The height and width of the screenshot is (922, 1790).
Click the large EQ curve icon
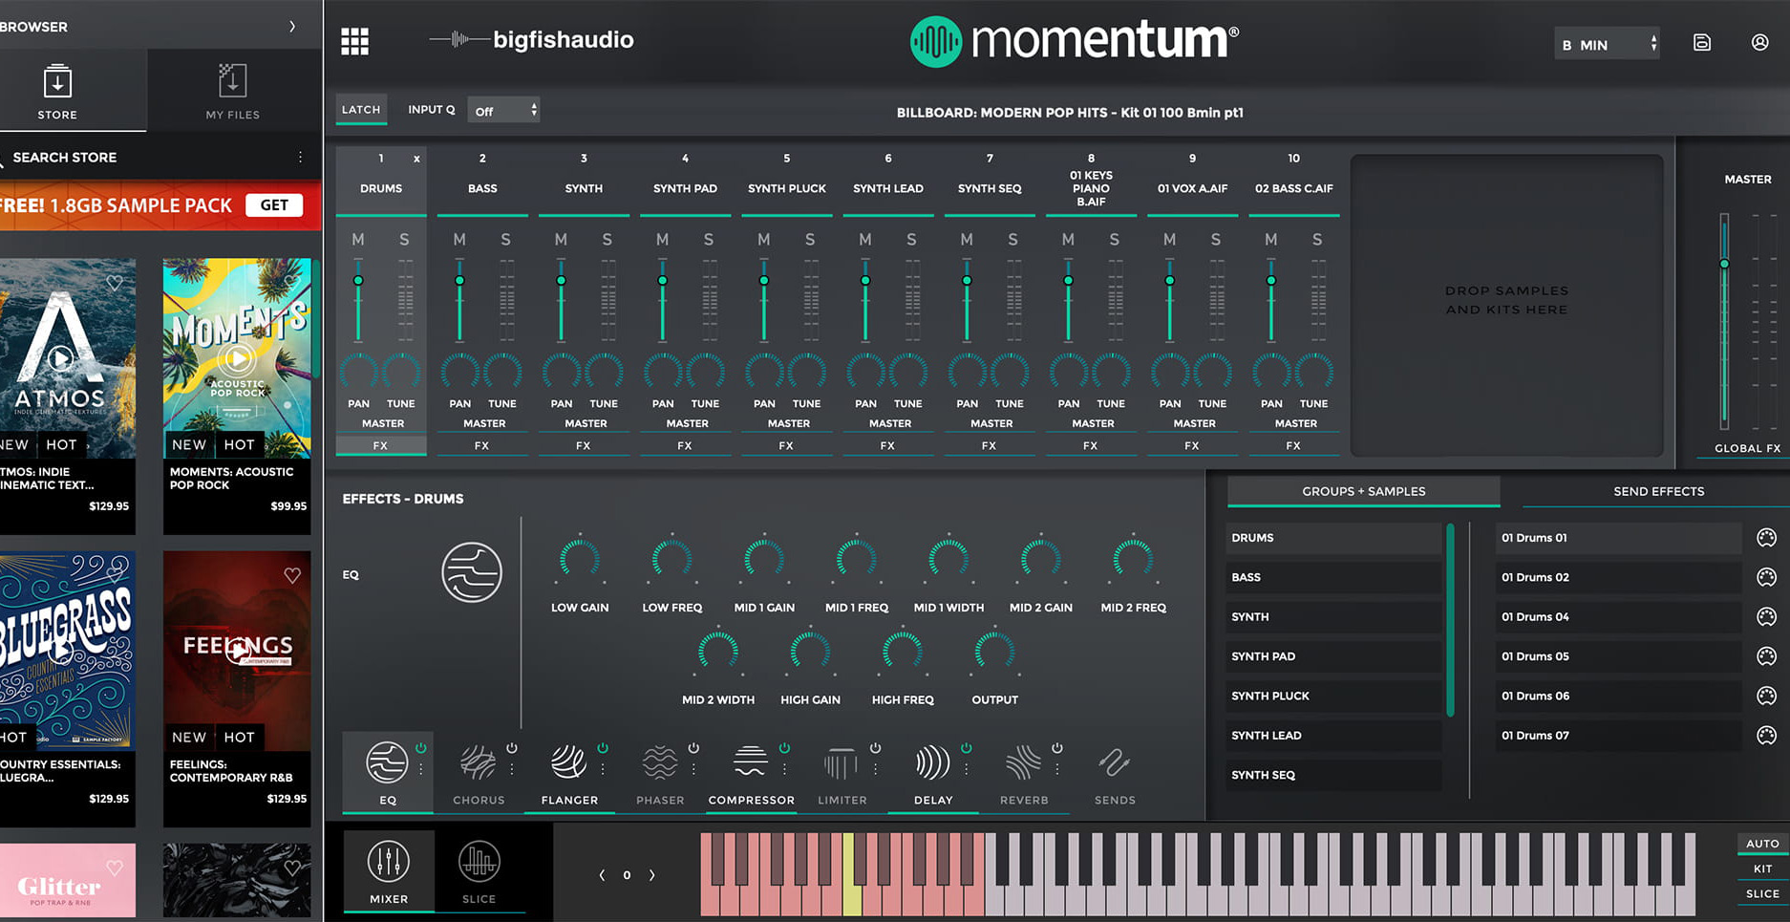click(472, 572)
